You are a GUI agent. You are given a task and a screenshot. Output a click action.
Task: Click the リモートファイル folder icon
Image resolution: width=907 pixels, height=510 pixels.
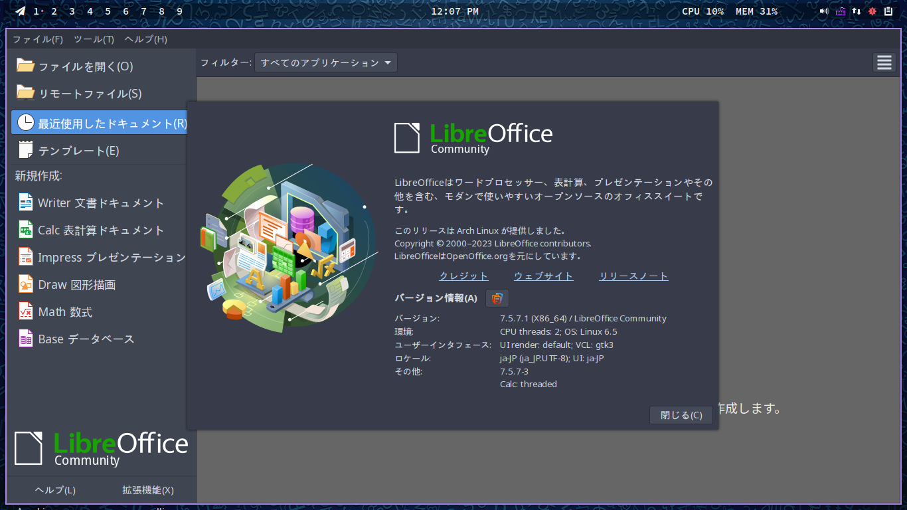coord(25,93)
